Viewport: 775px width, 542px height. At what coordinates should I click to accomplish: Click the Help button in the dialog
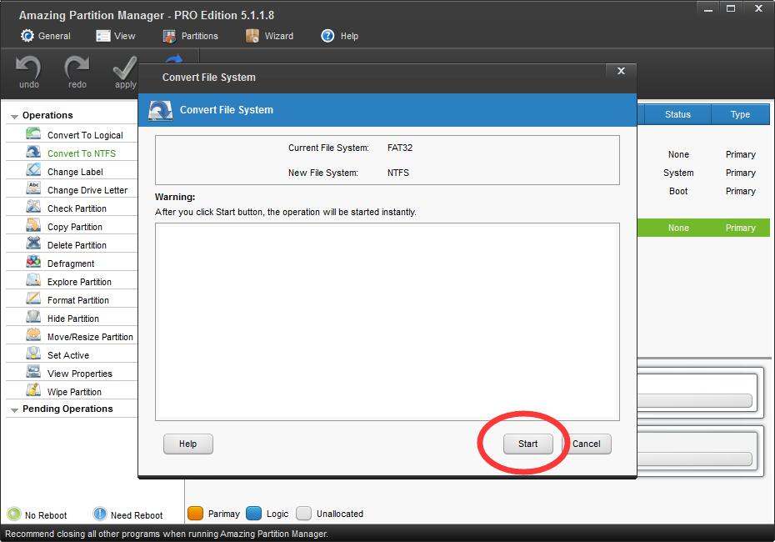tap(187, 444)
